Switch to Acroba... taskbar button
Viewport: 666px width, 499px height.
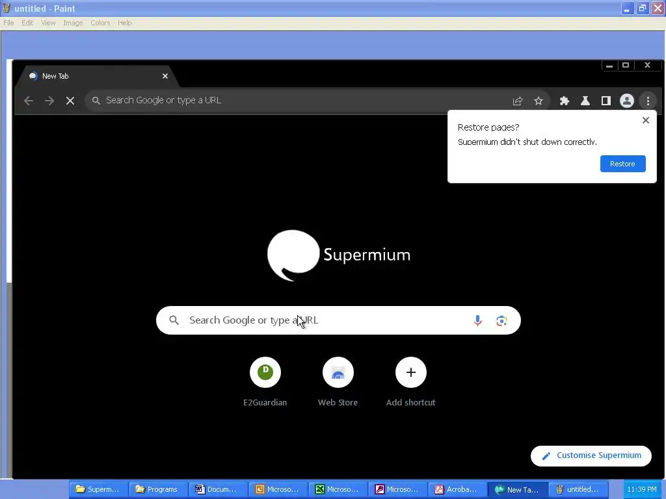[457, 490]
